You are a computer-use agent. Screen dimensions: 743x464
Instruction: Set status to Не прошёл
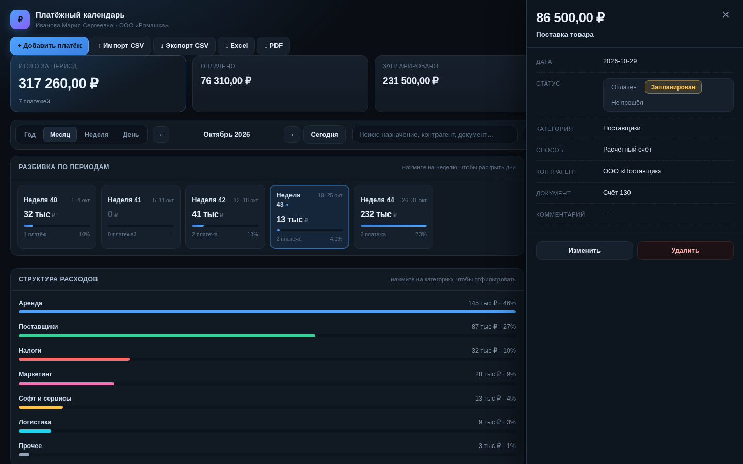click(x=627, y=103)
